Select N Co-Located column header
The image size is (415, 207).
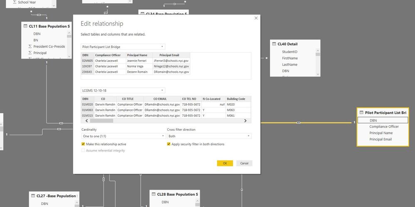[213, 99]
